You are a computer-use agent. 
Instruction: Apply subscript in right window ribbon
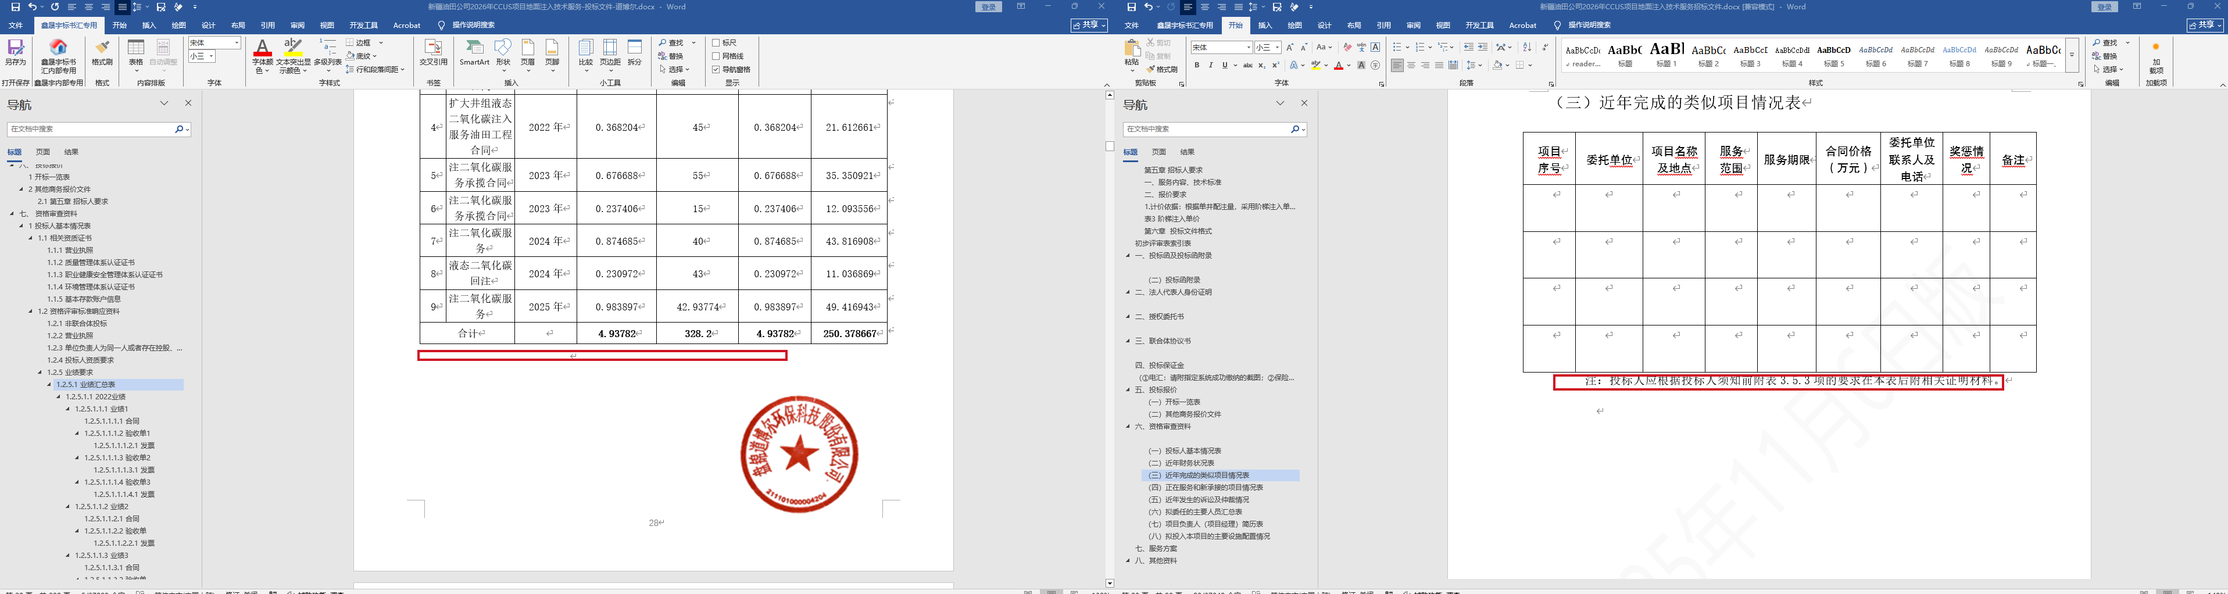[x=1262, y=66]
